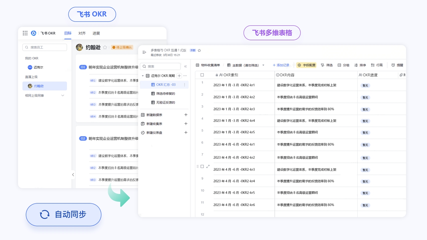Open more options for 迈克尔 OKR 周期
427x240 pixels.
coord(185,76)
